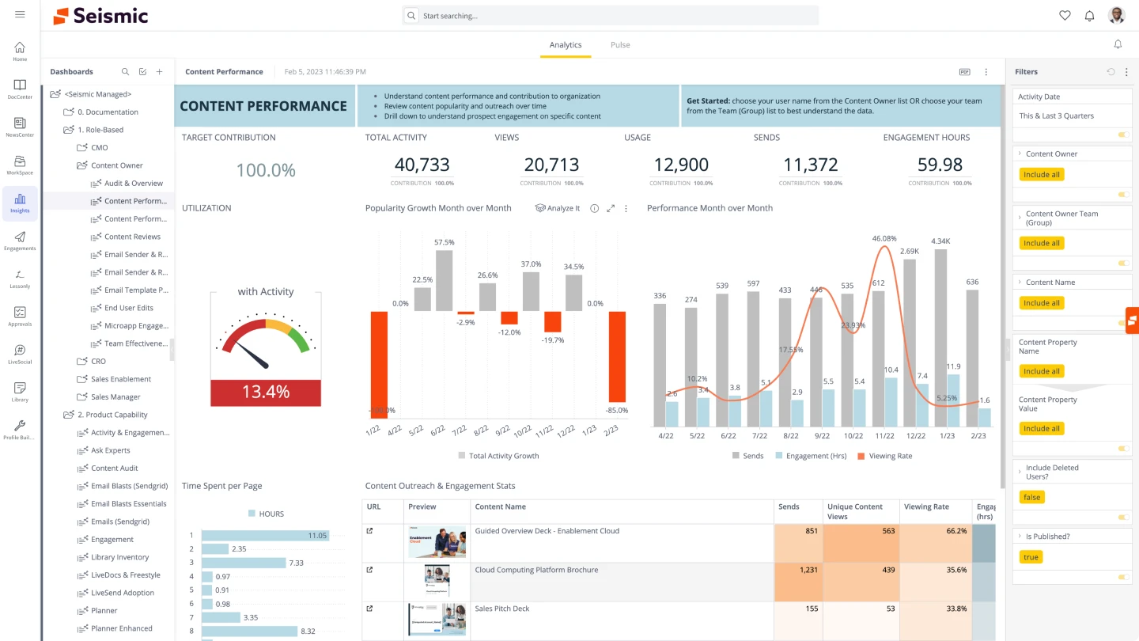The width and height of the screenshot is (1139, 641).
Task: Toggle the Activity Date filter switch
Action: tap(1122, 135)
